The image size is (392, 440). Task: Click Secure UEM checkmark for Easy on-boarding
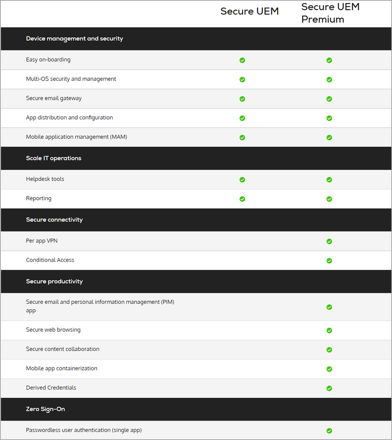coord(242,60)
